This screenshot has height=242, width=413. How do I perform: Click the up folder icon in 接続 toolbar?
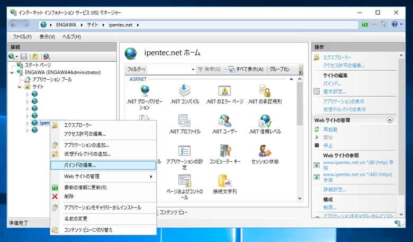(x=35, y=56)
